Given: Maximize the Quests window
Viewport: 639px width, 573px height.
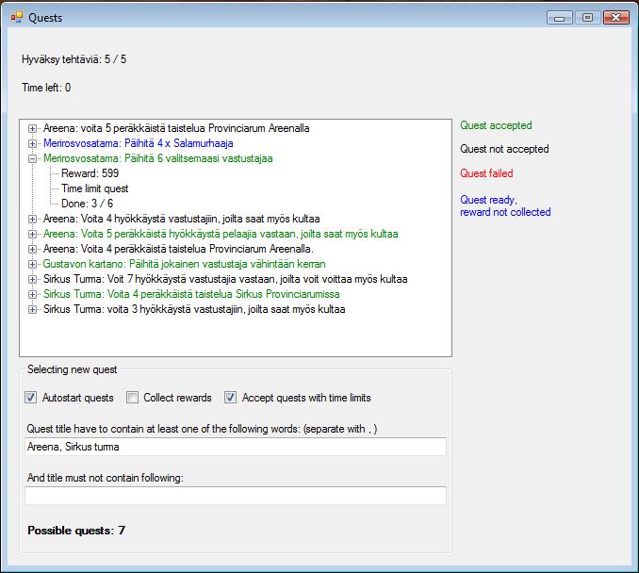Looking at the screenshot, I should tap(587, 17).
